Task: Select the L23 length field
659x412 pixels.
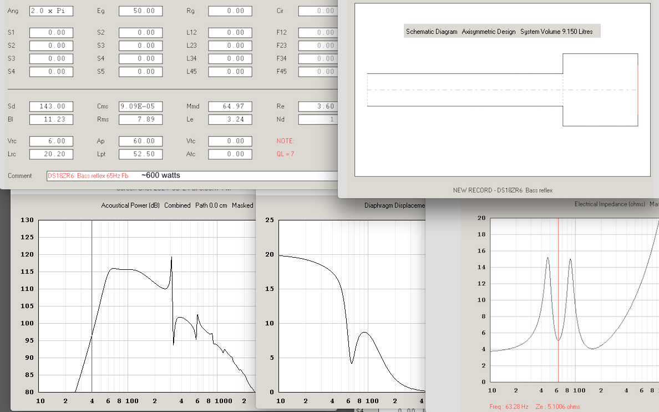Action: pyautogui.click(x=230, y=46)
